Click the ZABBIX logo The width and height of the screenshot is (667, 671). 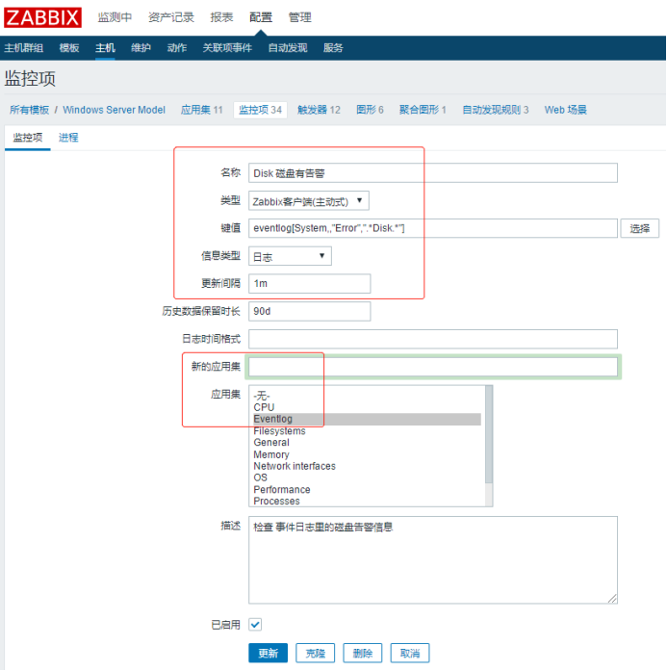point(42,17)
